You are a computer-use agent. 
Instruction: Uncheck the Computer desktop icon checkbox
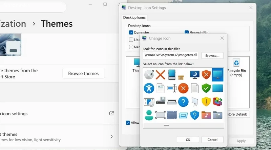pyautogui.click(x=131, y=32)
